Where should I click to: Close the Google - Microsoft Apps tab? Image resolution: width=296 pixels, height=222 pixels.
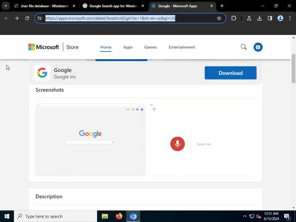[x=212, y=6]
